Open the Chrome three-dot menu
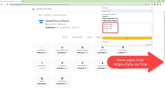 (163, 5)
